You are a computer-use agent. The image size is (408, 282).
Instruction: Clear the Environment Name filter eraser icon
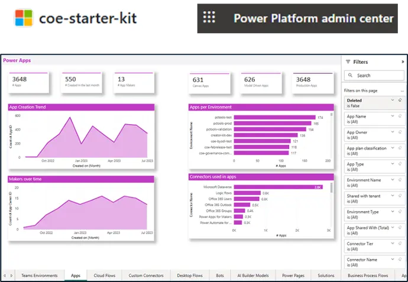[400, 180]
